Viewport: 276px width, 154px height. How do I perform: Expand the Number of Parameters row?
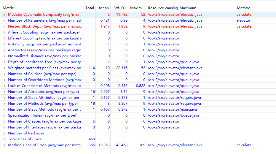tap(4, 20)
